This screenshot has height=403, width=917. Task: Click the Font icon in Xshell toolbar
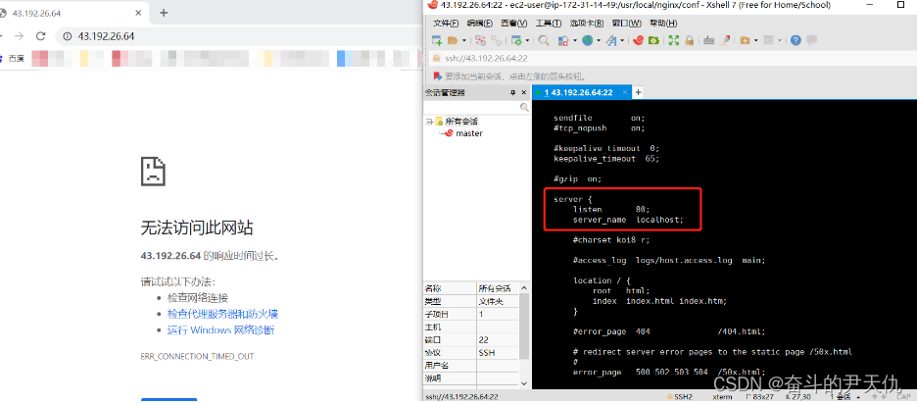[611, 40]
